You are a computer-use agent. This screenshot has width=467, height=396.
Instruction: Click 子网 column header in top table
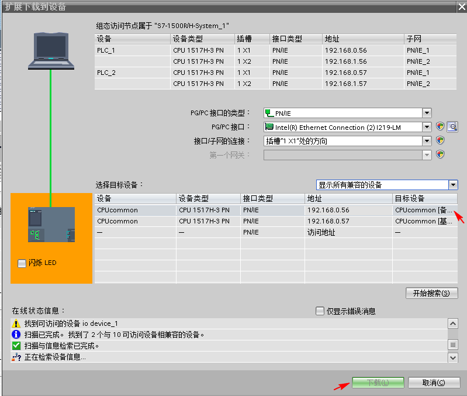[430, 39]
